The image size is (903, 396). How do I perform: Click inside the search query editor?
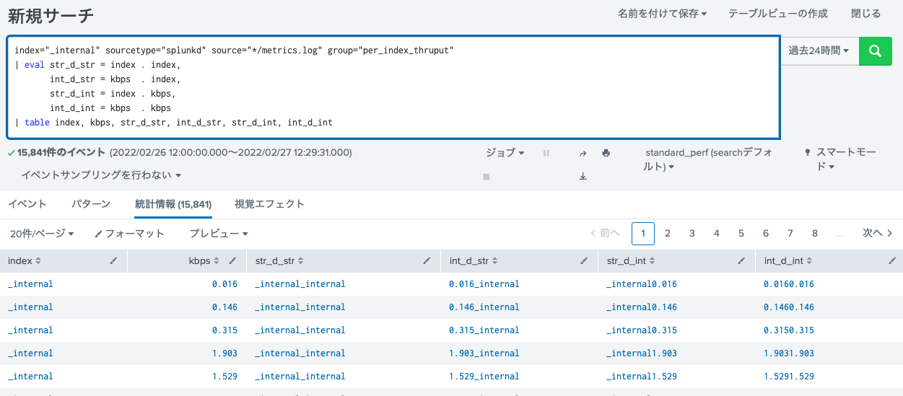(393, 87)
